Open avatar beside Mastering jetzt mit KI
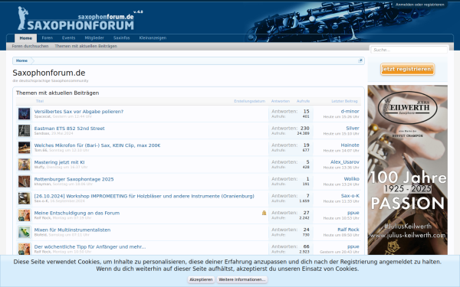This screenshot has width=460, height=287. point(24,165)
